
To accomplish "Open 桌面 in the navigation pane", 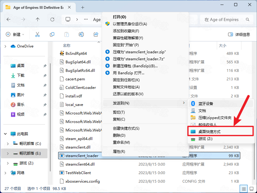I will 21,66.
